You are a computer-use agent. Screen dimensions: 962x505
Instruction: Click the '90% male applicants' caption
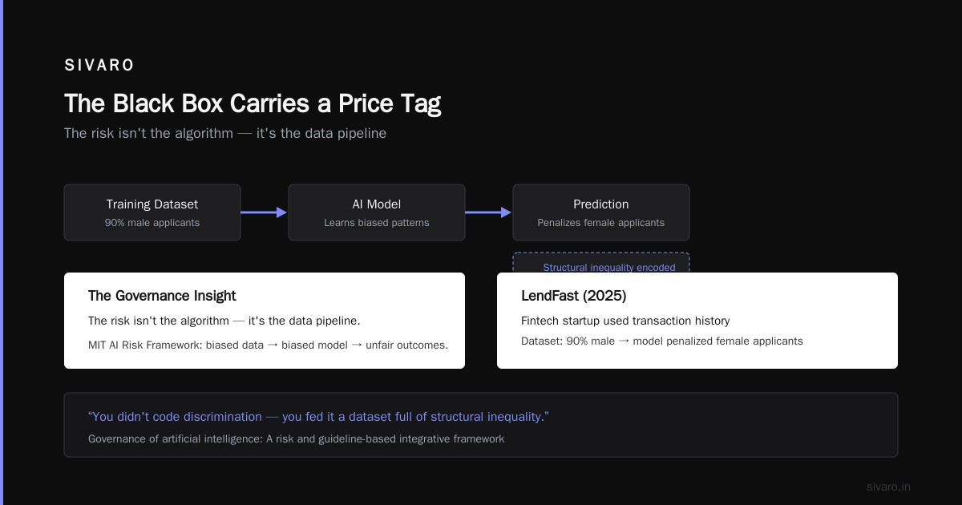(152, 223)
